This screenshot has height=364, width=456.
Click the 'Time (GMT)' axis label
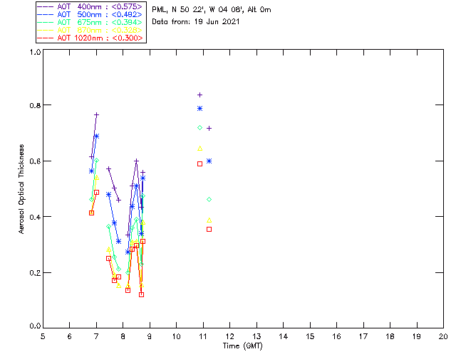pos(242,346)
